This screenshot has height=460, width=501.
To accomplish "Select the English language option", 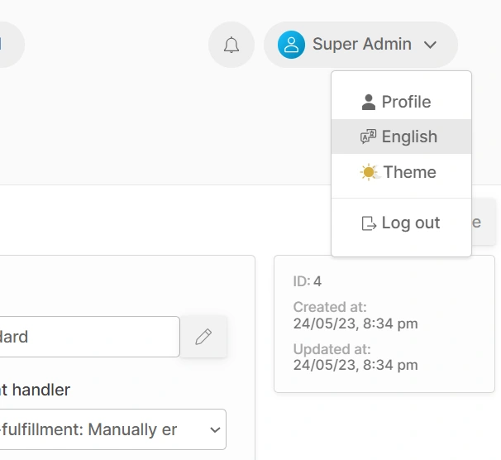I will (409, 137).
